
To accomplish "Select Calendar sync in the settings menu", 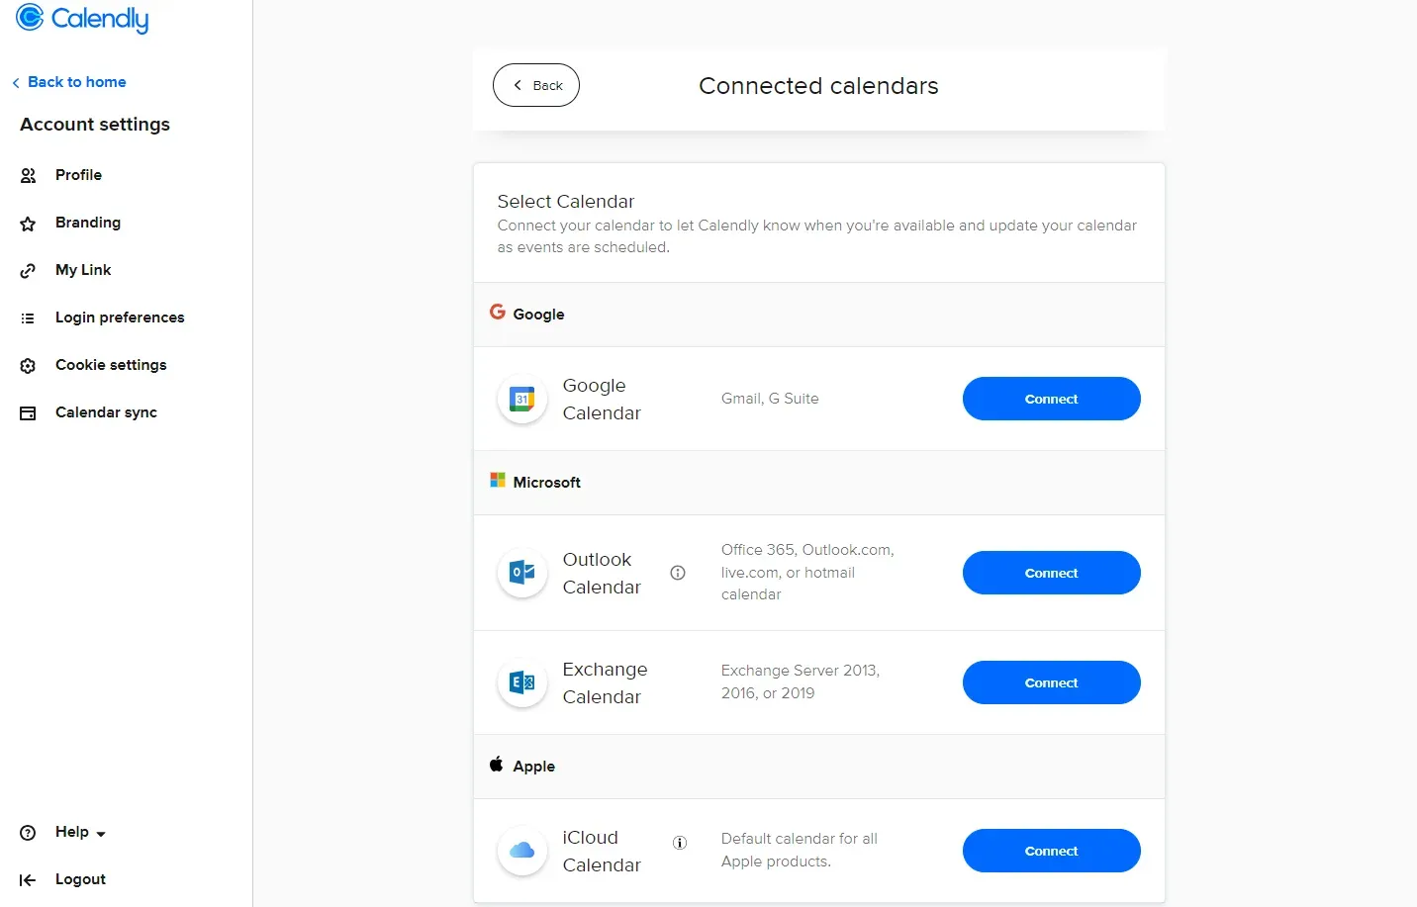I will 106,412.
